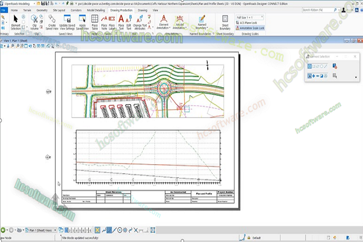Click the user sign-in icon
Screen dimensions: 363x242
point(343,10)
